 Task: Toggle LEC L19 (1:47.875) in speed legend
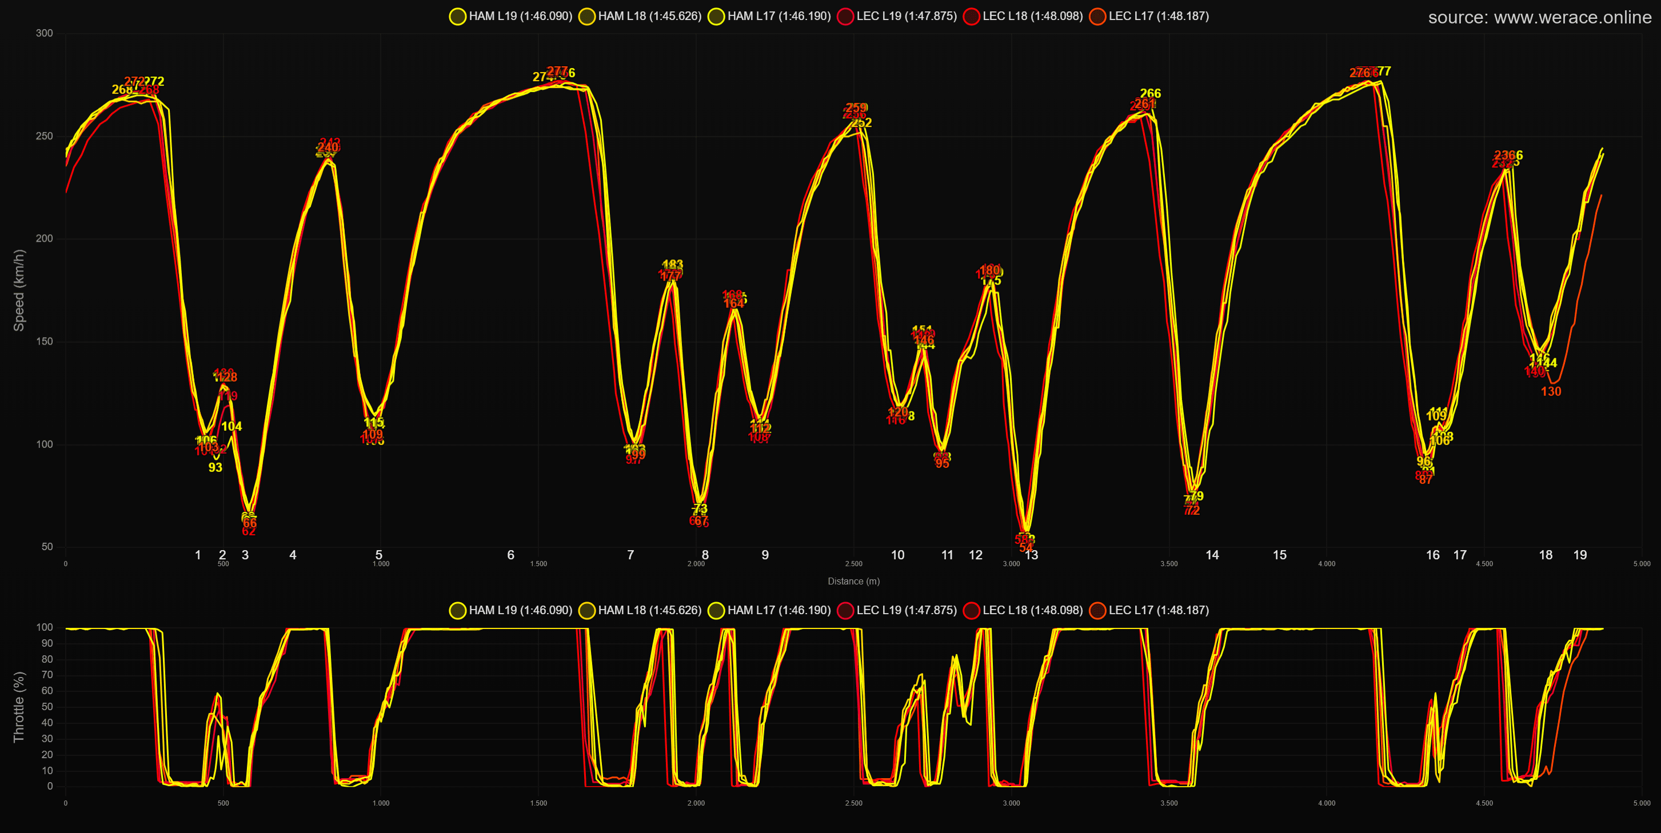[x=897, y=16]
